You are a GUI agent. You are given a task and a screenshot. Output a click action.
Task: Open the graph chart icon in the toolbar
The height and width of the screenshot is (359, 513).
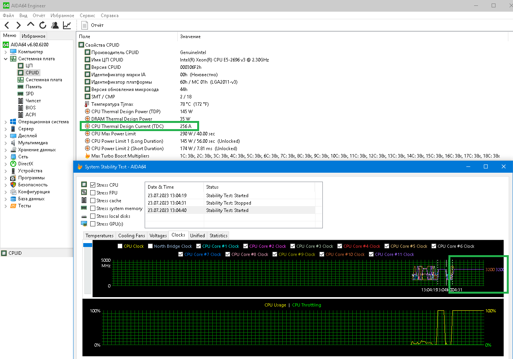(x=67, y=25)
